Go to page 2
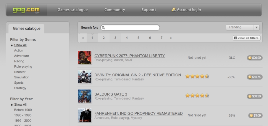This screenshot has height=126, width=268. tap(104, 38)
